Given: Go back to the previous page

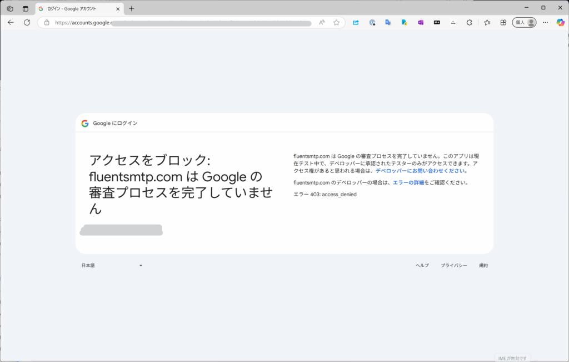Looking at the screenshot, I should pyautogui.click(x=11, y=22).
